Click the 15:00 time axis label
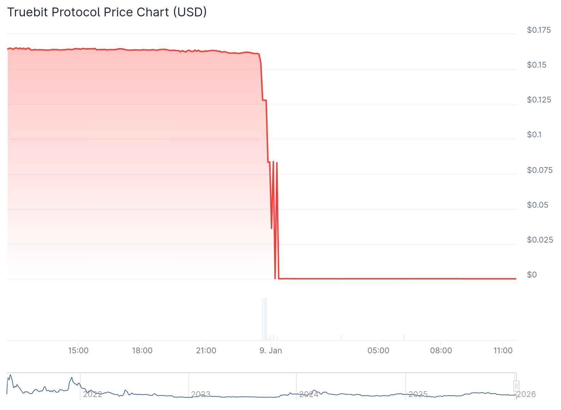The image size is (561, 410). click(x=78, y=351)
